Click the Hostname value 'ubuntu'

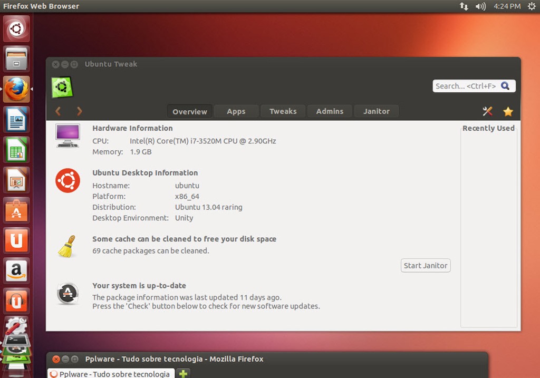[187, 186]
